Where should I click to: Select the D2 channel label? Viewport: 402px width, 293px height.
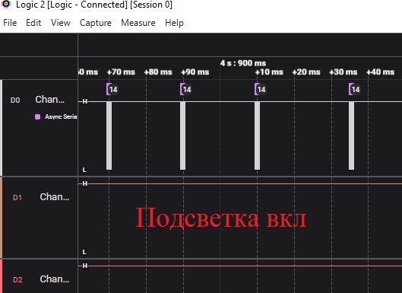coord(17,279)
